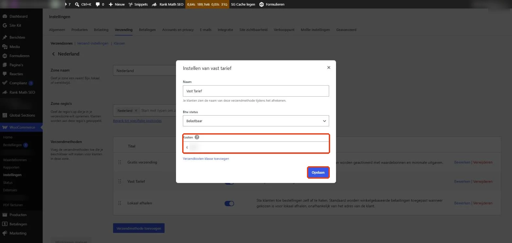Open Snippets from the admin bar

coord(138,4)
